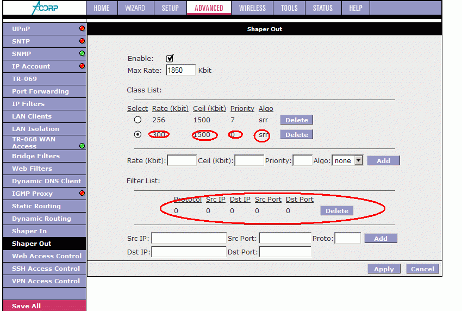The height and width of the screenshot is (311, 462).
Task: Open the SNTP settings page
Action: tap(45, 41)
